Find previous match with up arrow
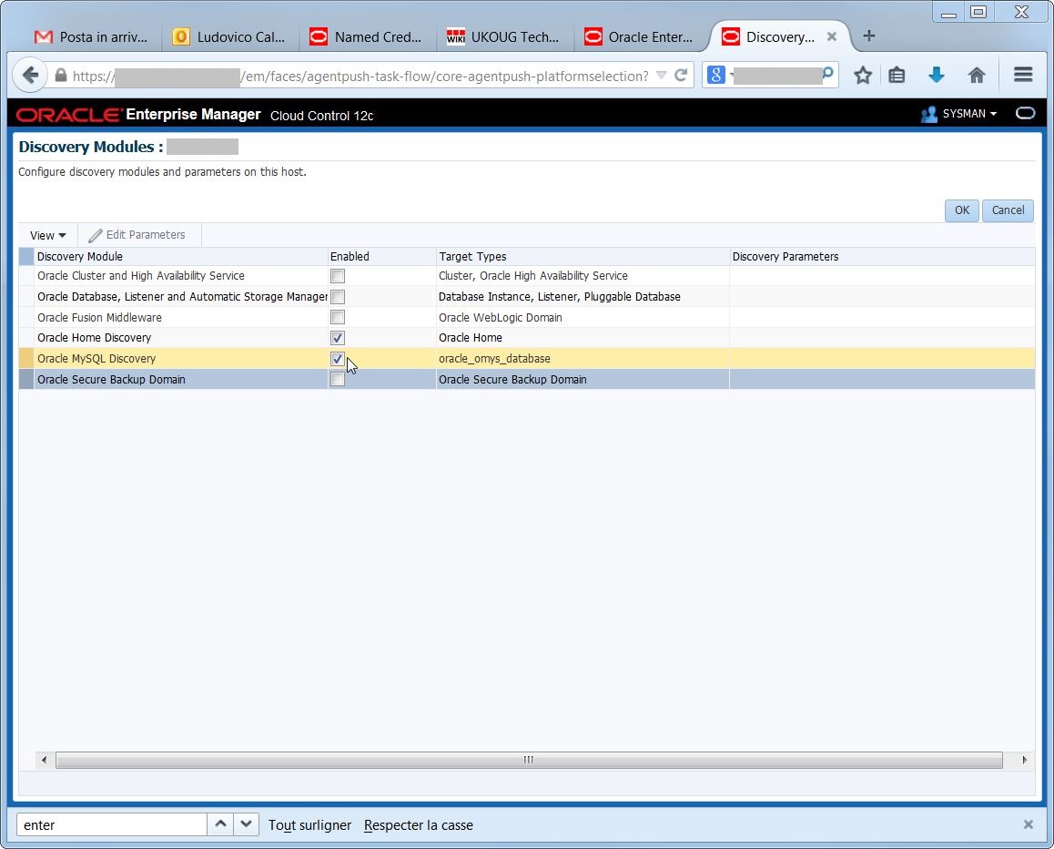The image size is (1054, 849). tap(220, 824)
